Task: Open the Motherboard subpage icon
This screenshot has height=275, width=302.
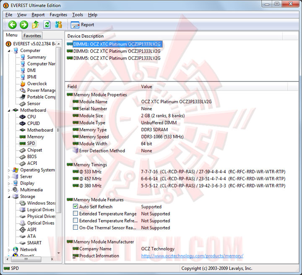Action: 23,130
